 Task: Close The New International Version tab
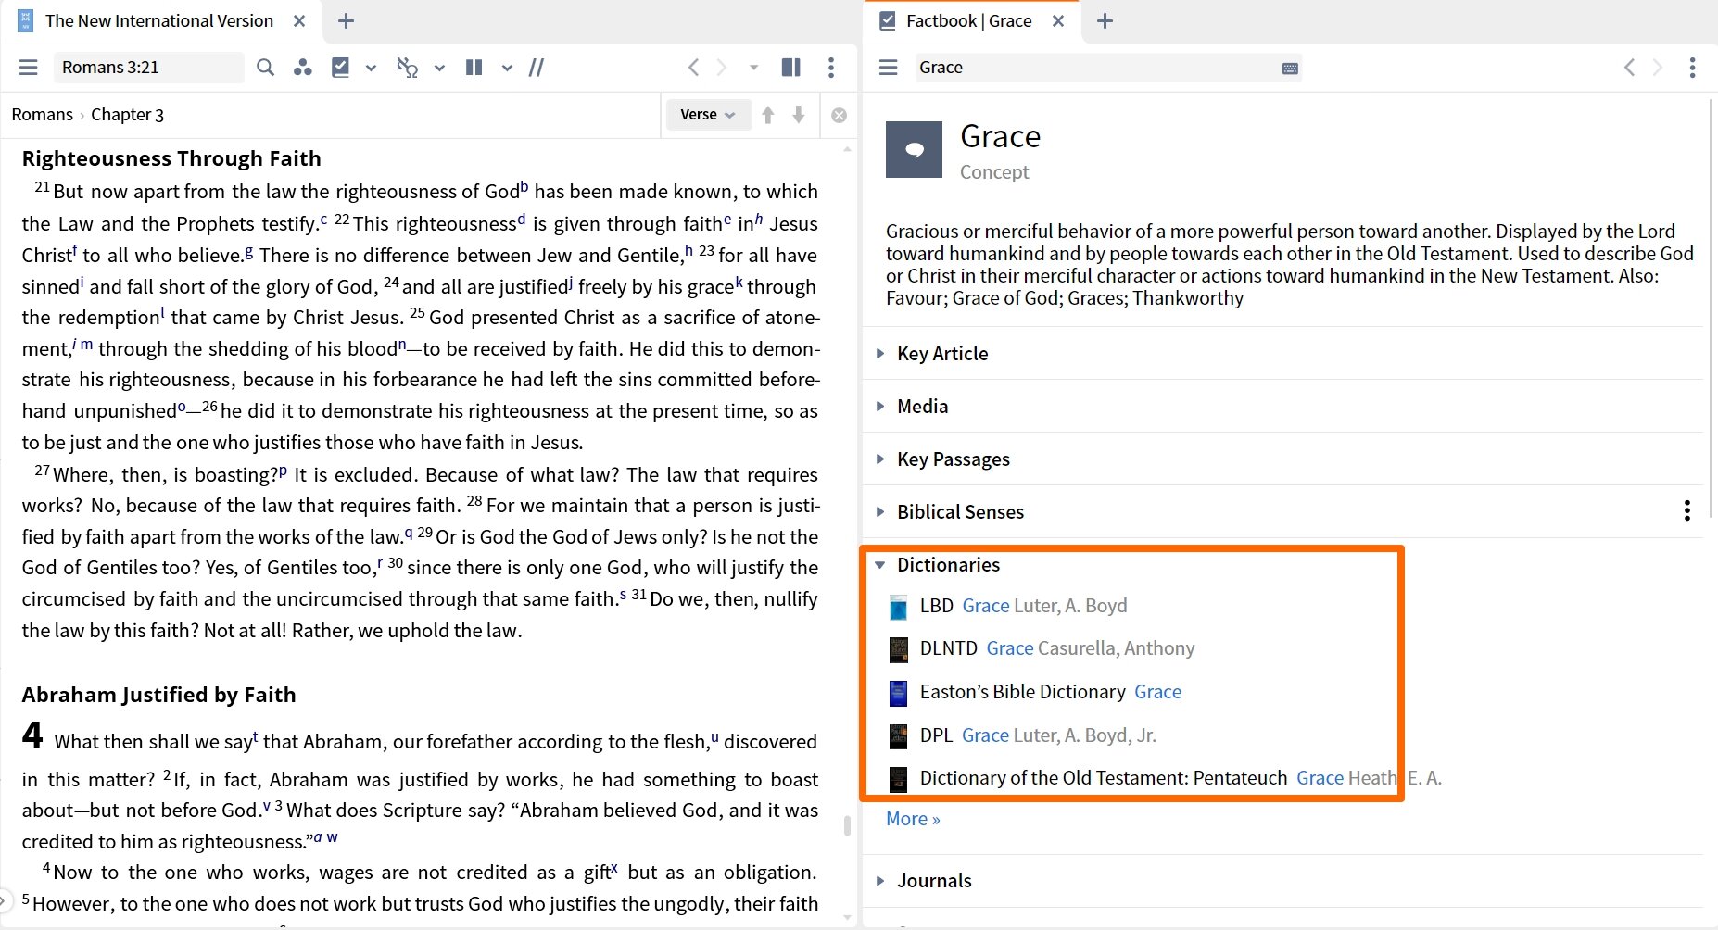[x=299, y=20]
